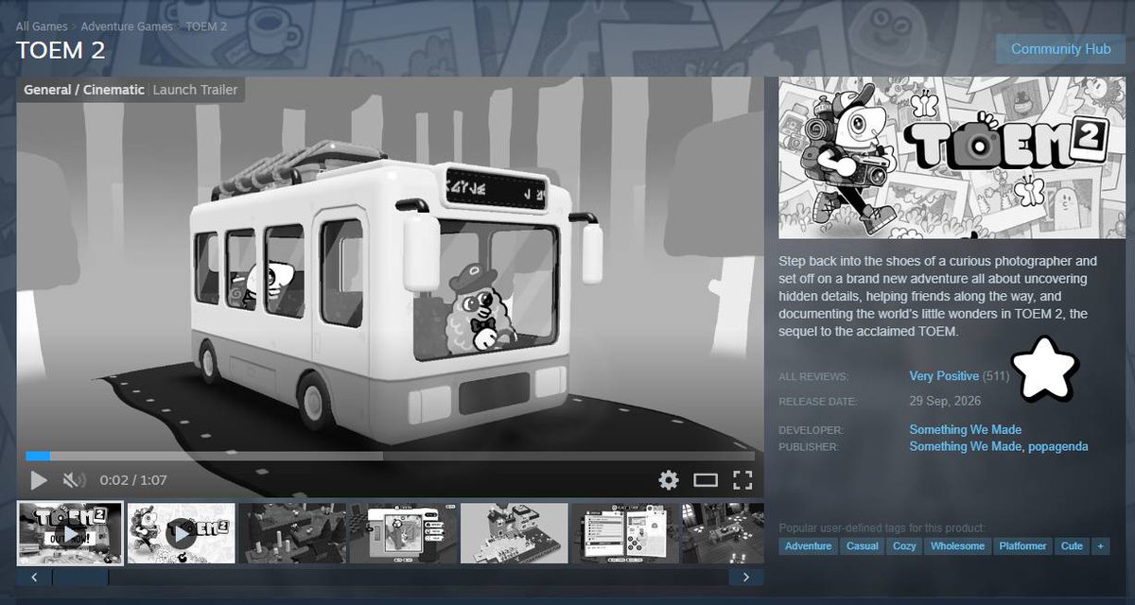This screenshot has width=1135, height=605.
Task: Browse the Wholesome tag
Action: 957,546
